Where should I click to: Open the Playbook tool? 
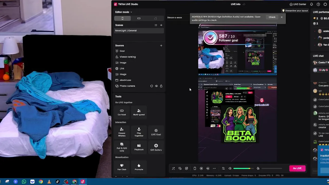point(139,147)
